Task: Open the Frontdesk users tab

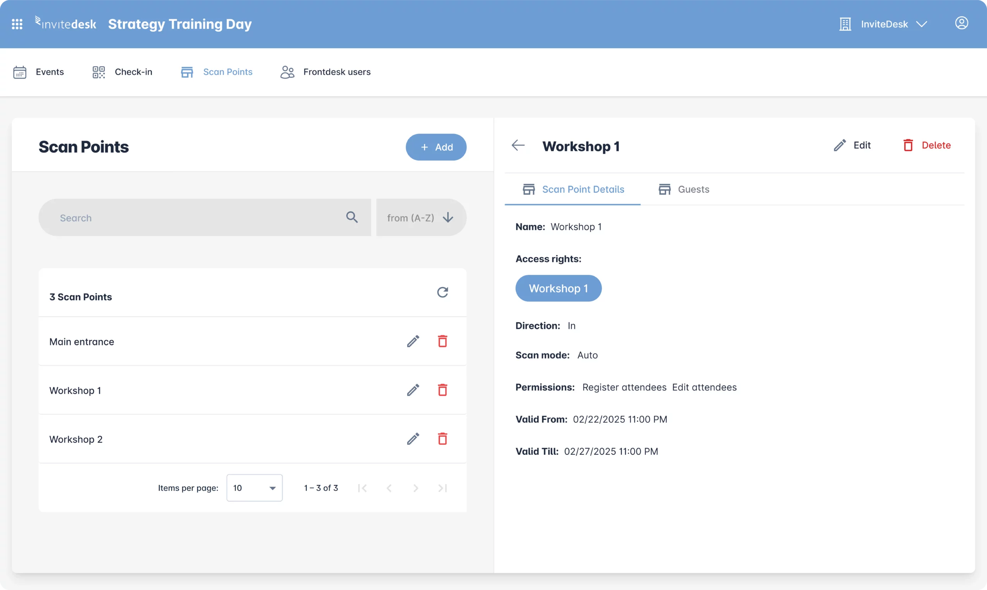Action: coord(325,72)
